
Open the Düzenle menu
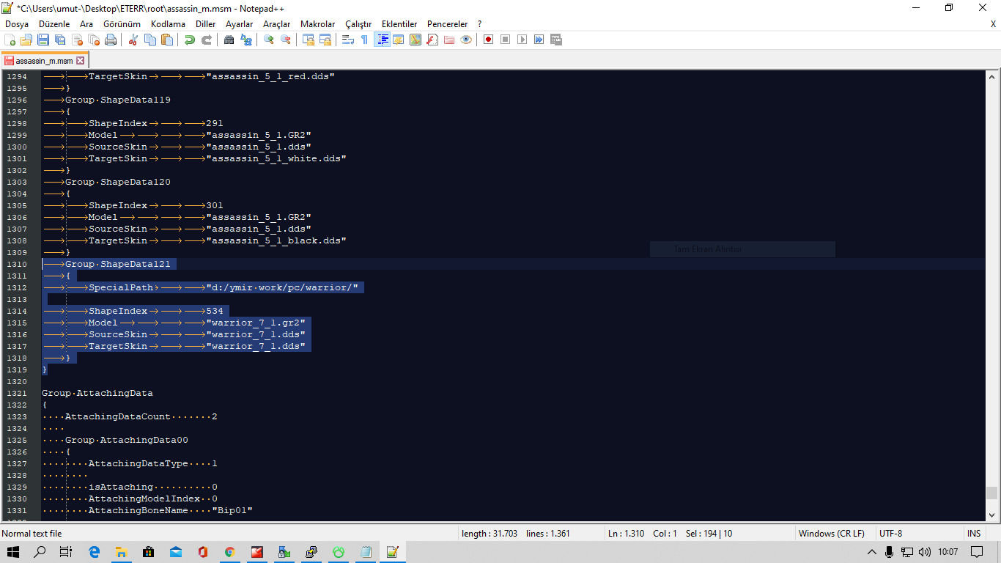(54, 24)
